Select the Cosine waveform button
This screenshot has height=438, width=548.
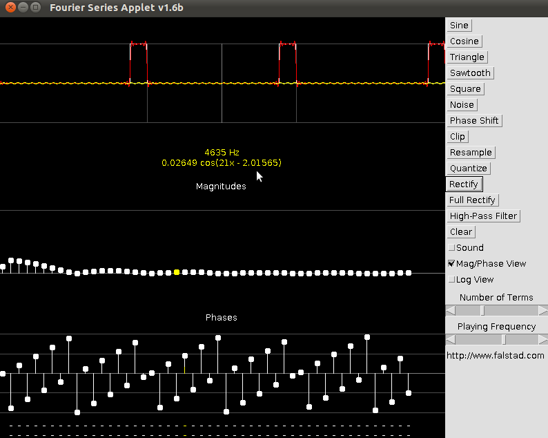coord(464,41)
